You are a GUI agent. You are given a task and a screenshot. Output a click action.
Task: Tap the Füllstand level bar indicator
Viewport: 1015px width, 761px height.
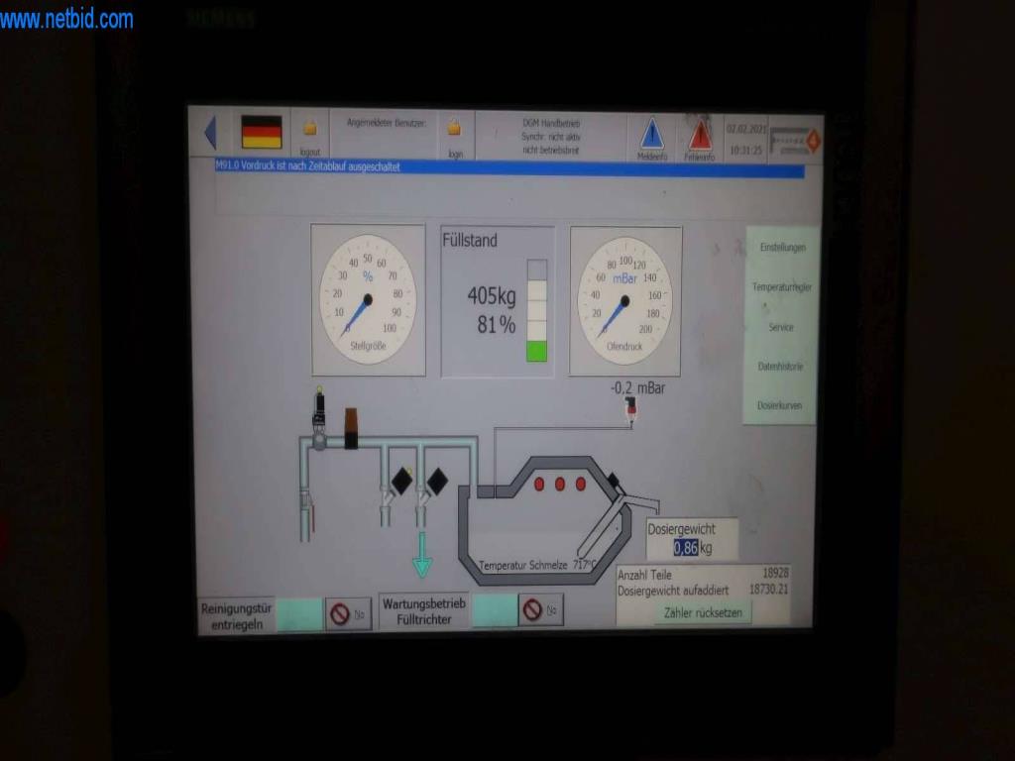pyautogui.click(x=536, y=310)
